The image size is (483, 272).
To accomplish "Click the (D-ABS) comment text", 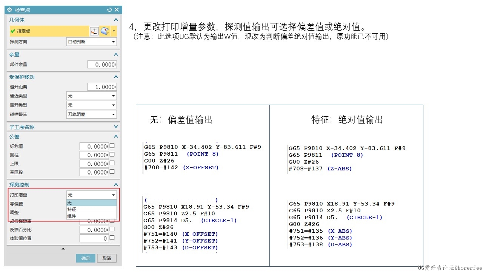I will (x=340, y=244).
